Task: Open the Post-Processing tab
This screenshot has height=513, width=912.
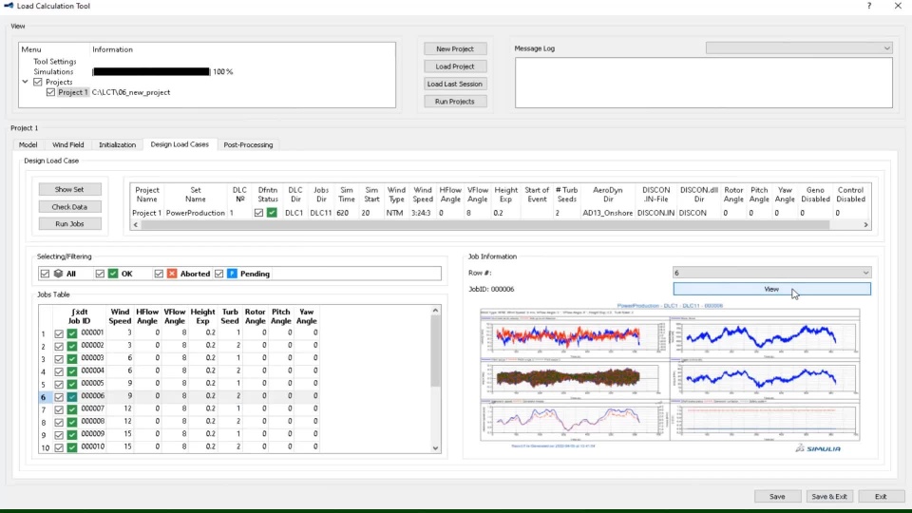Action: pyautogui.click(x=248, y=144)
